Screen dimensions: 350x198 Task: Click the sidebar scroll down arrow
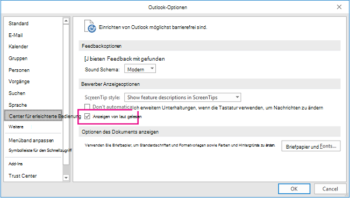[66, 178]
